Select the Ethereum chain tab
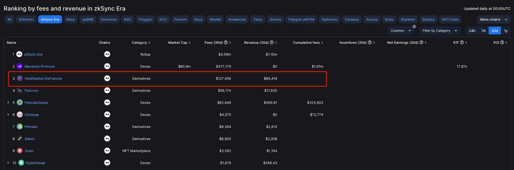 tap(109, 20)
